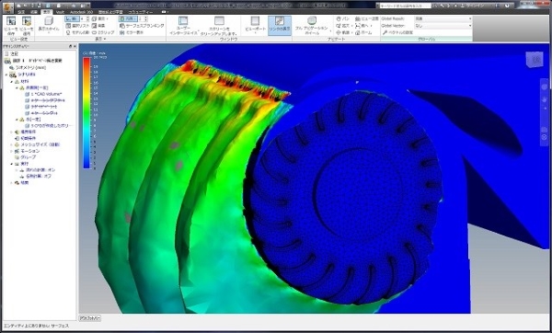Click the ViewCube in the viewport corner
Image resolution: width=552 pixels, height=333 pixels.
tap(535, 60)
